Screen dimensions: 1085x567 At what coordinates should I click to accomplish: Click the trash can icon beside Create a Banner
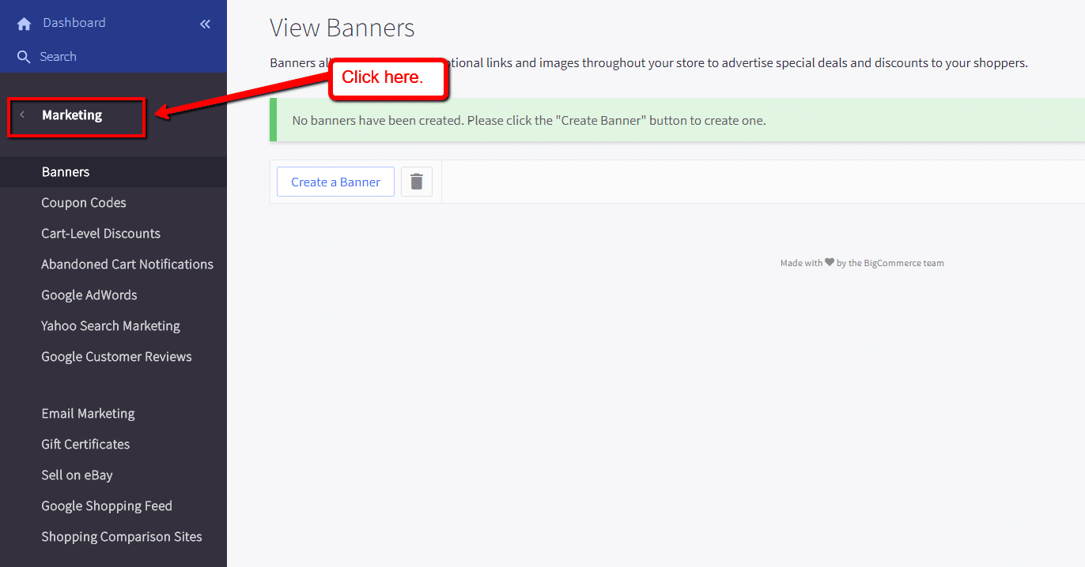click(x=417, y=181)
